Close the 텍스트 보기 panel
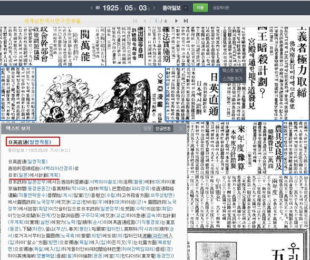 coord(181,129)
